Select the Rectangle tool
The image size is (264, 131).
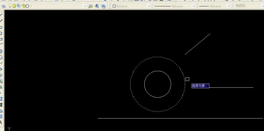point(1,39)
